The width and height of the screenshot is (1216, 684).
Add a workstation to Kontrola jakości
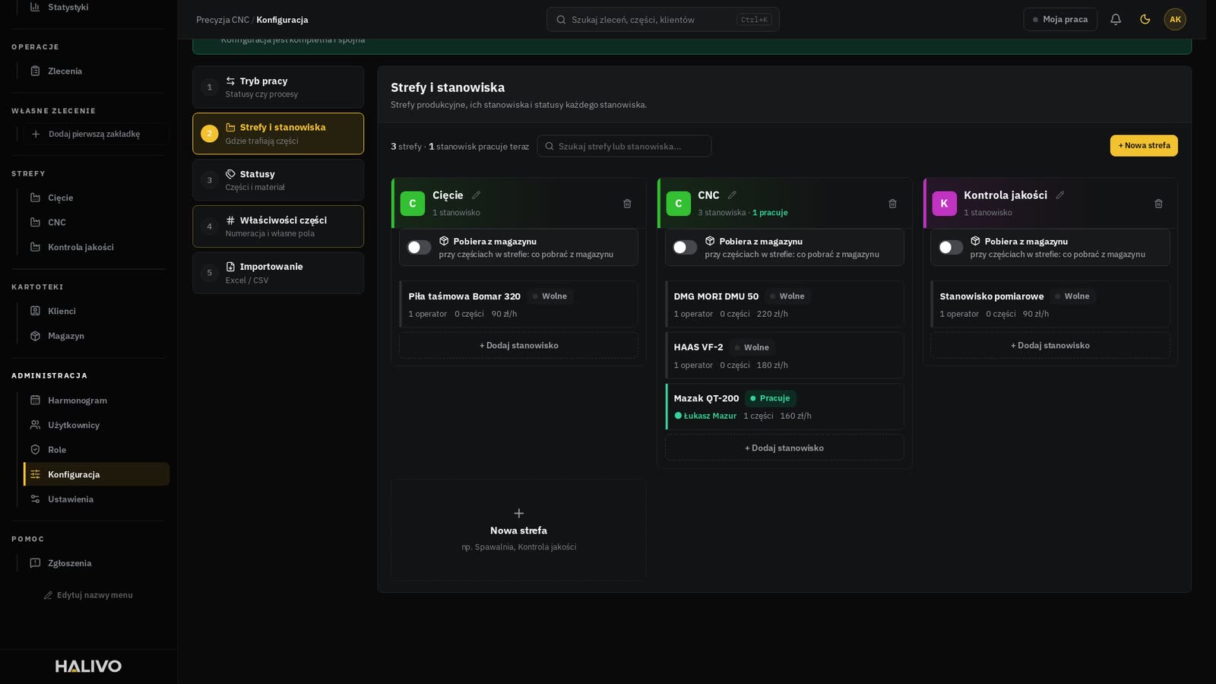coord(1050,345)
